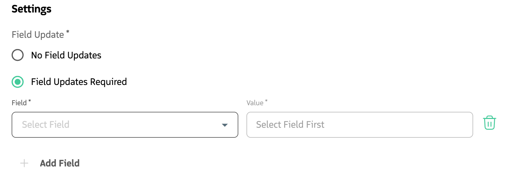
Task: Remove the field entry using the green bin icon
Action: [490, 123]
